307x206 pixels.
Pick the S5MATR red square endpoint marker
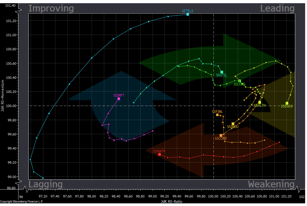pyautogui.click(x=160, y=154)
